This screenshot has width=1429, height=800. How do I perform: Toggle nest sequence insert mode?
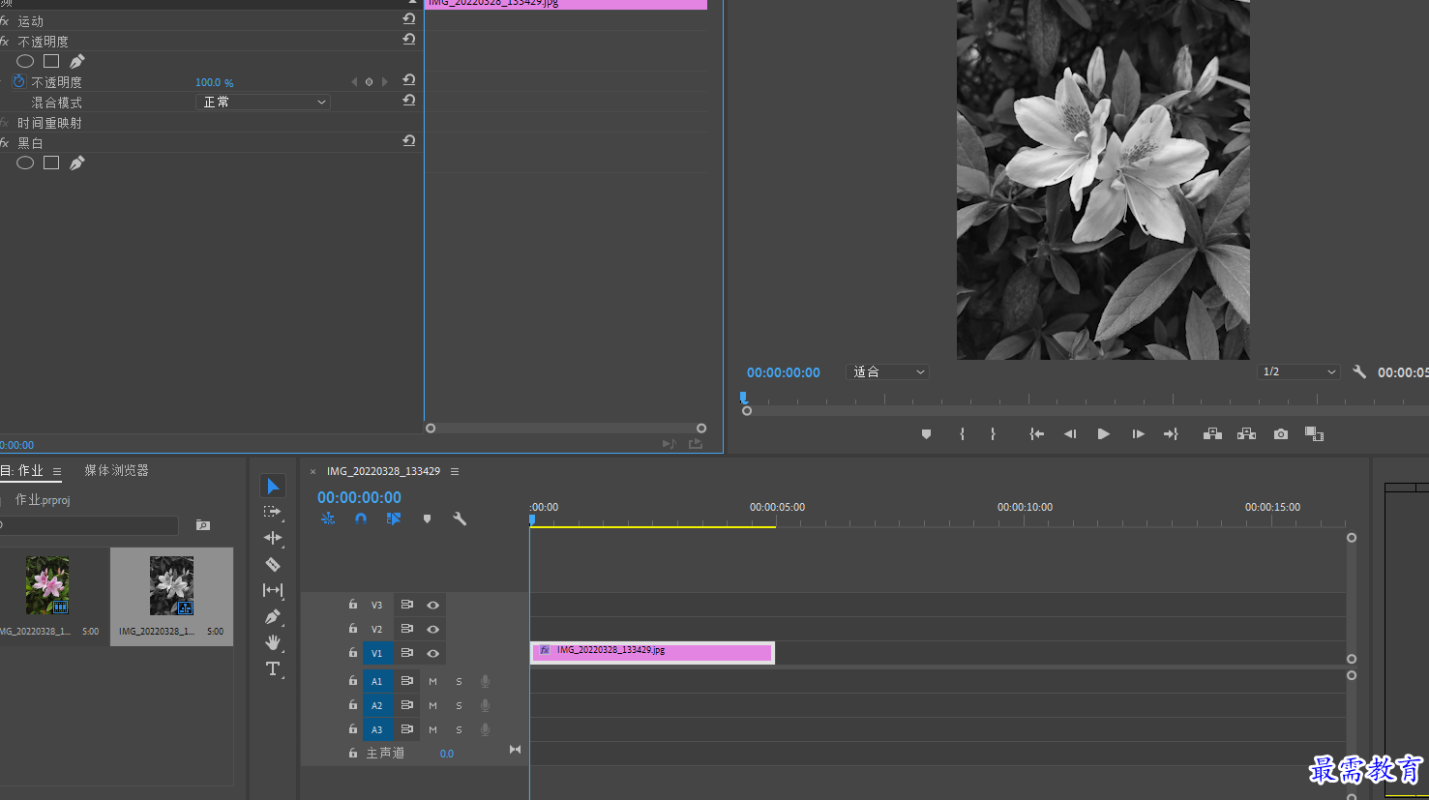coord(328,519)
